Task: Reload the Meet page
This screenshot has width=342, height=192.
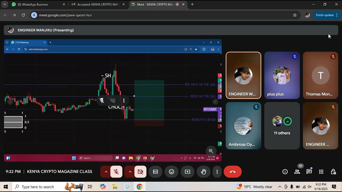Action: pyautogui.click(x=23, y=15)
